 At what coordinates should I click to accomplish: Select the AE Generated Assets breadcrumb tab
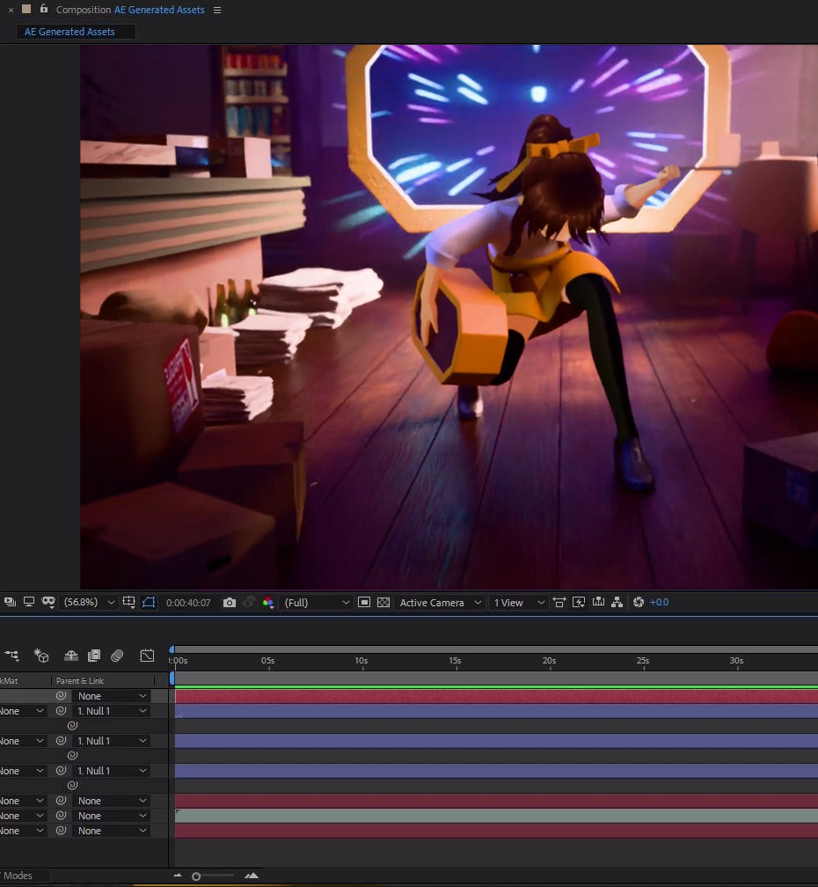pos(70,32)
